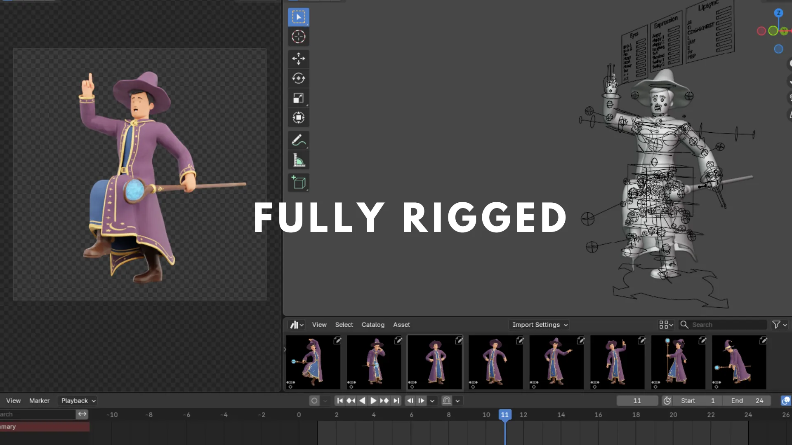Click the asset browser Search field
This screenshot has width=792, height=445.
coord(723,325)
